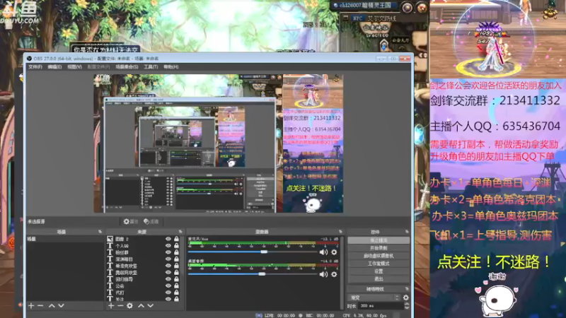The image size is (566, 318).
Task: Open 桌面音频 audio settings gear
Action: pos(334,274)
